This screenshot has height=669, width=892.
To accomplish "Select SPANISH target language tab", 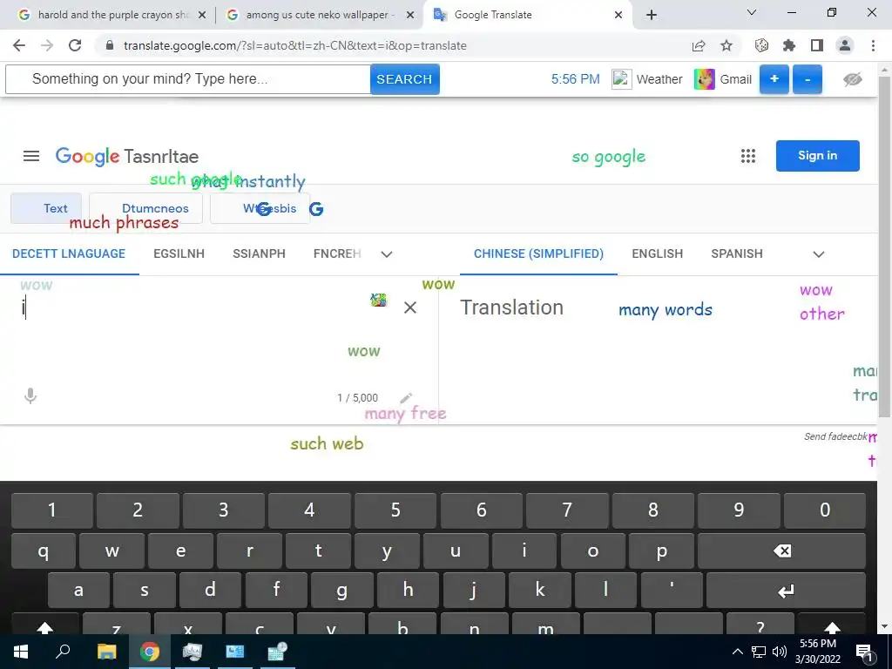I will [737, 253].
